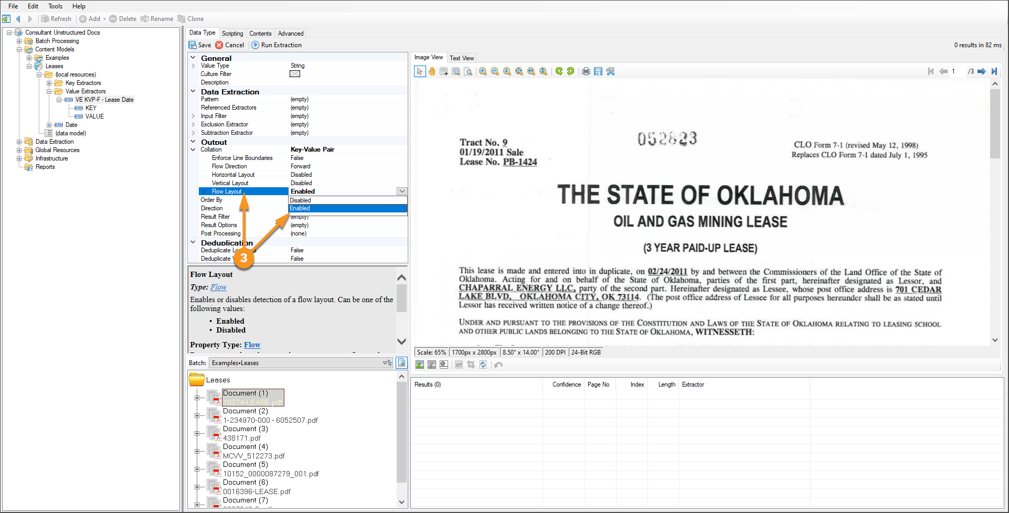Viewport: 1009px width, 513px height.
Task: Expand Document (2) in the batch tree
Action: coord(197,415)
